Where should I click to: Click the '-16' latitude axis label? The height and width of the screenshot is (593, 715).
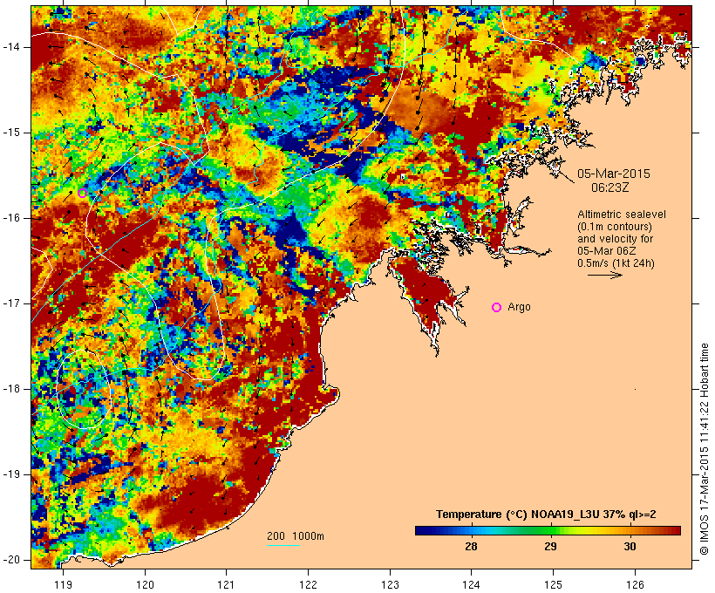11,218
